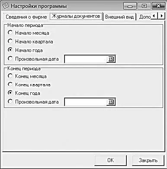Maximize the Настройки программы window
This screenshot has width=167, height=169.
coord(144,6)
